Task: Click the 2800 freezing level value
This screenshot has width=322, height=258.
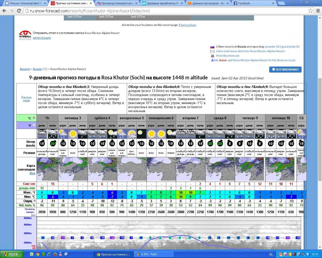Action: 181,212
